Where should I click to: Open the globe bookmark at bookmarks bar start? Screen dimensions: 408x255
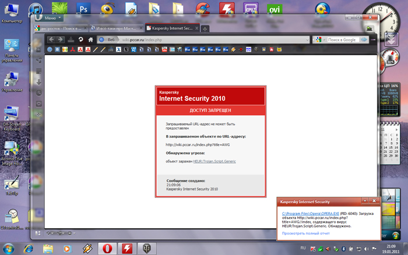pos(50,49)
